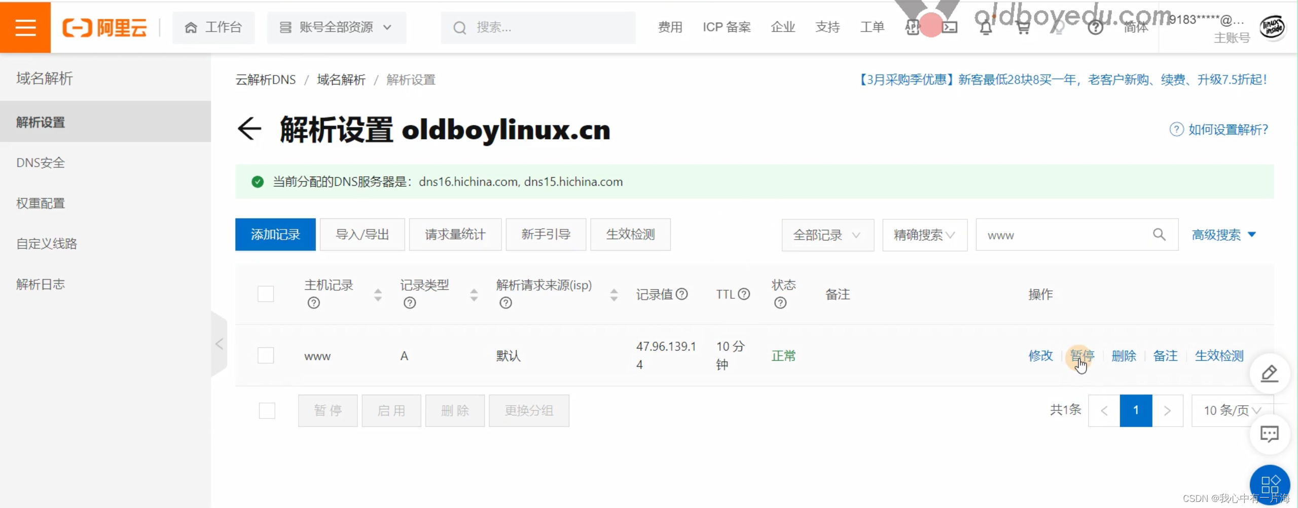The image size is (1298, 508).
Task: Open the 工作台 workbench home button
Action: pos(213,27)
